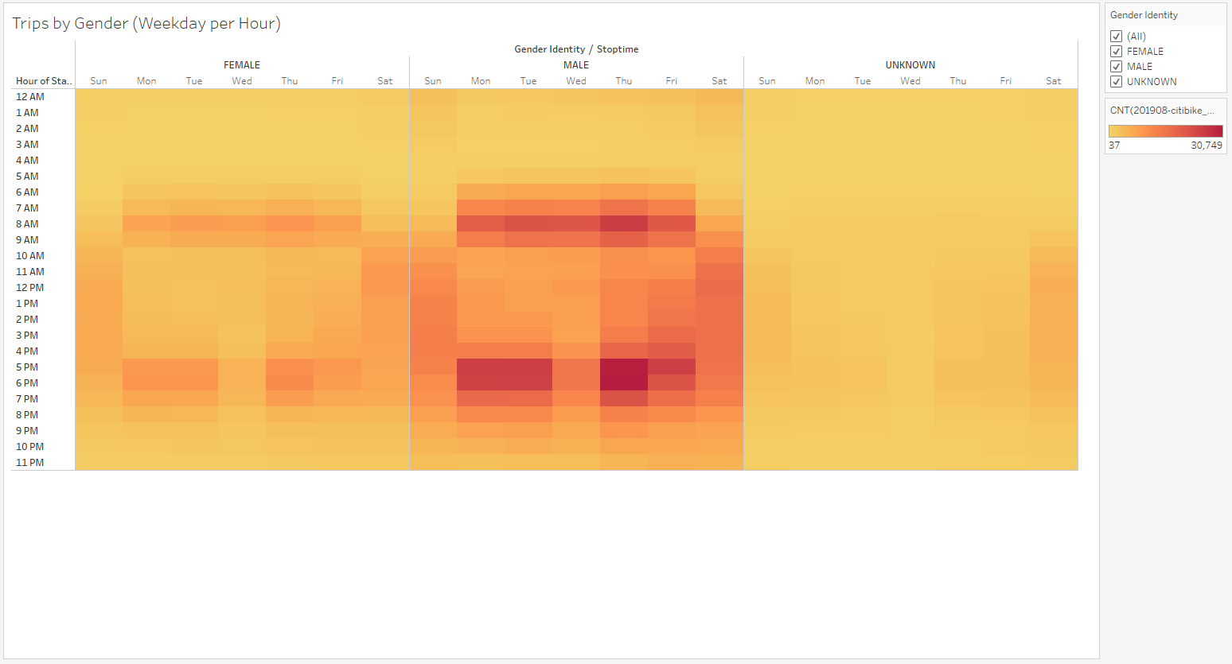
Task: Click the Thu column header under MALE
Action: pos(624,81)
